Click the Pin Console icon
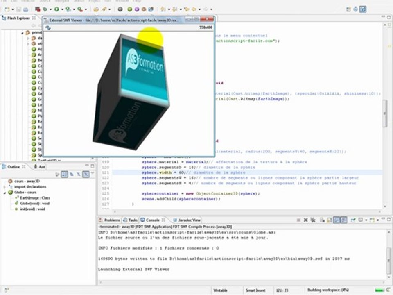Image resolution: width=393 pixels, height=295 pixels. pos(353,220)
